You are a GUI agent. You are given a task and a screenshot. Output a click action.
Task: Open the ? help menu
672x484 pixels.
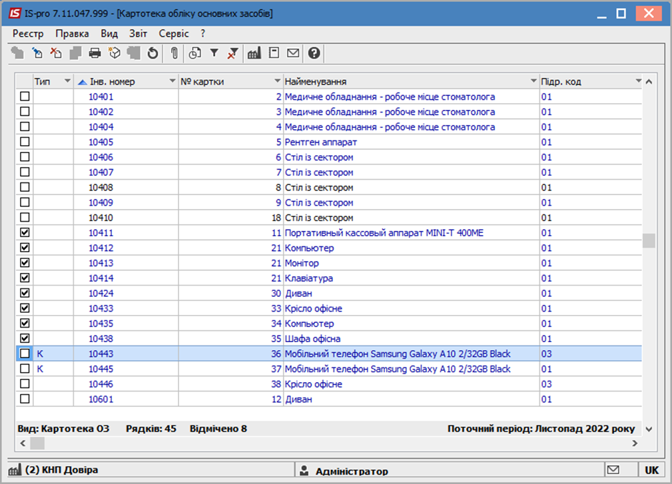click(x=202, y=33)
